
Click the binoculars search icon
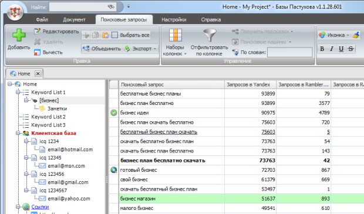pyautogui.click(x=112, y=6)
